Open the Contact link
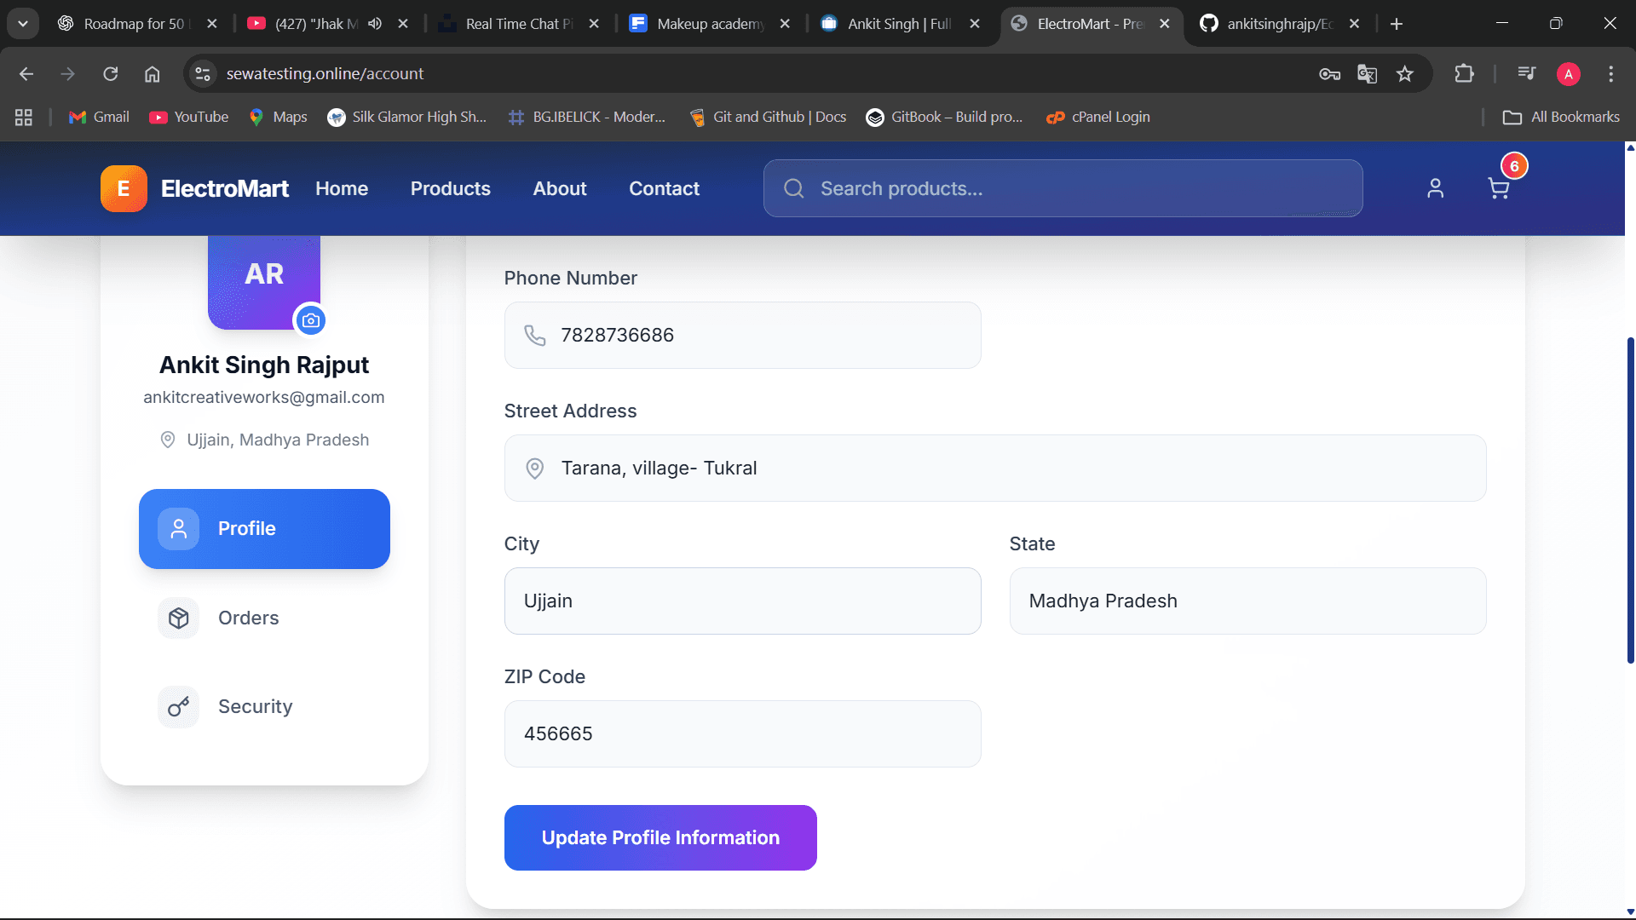The image size is (1636, 920). (664, 188)
